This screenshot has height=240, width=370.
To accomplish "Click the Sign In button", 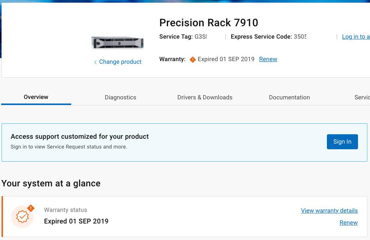I will [x=342, y=142].
